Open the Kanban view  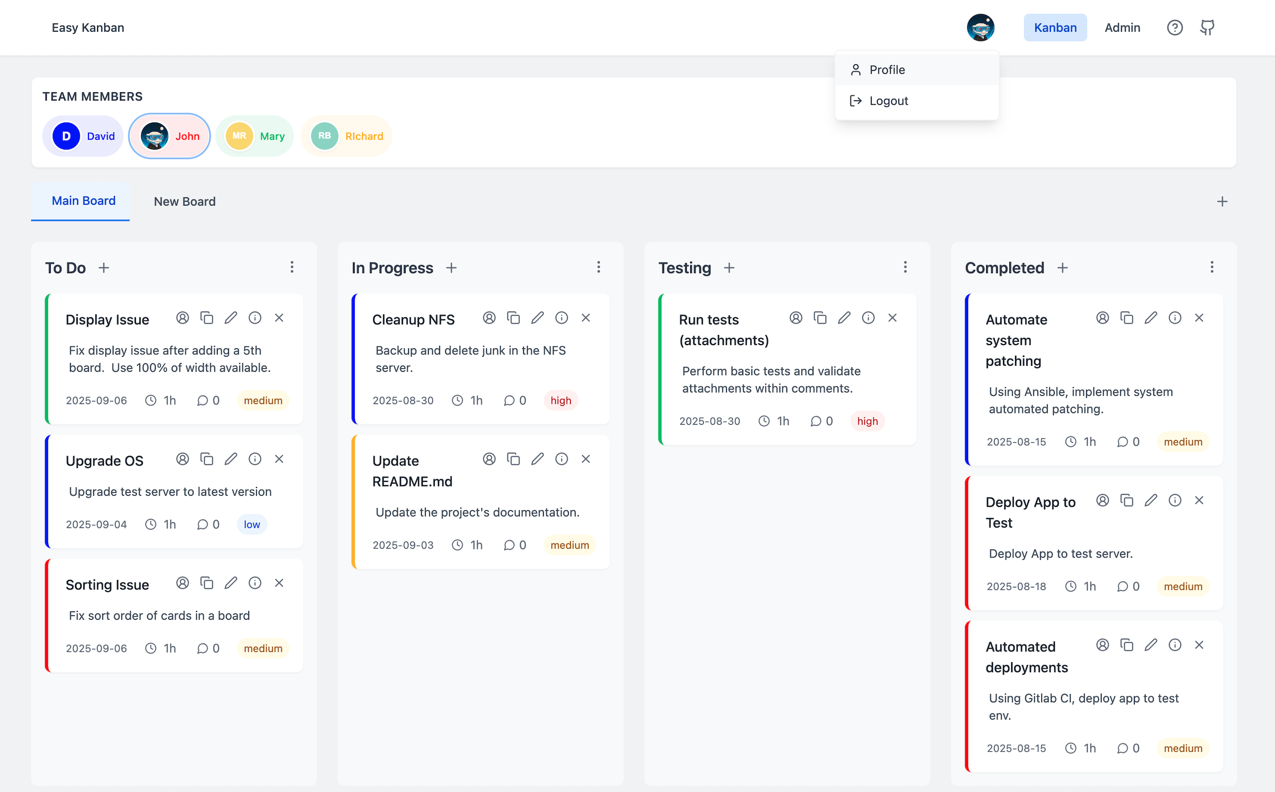[x=1055, y=27]
